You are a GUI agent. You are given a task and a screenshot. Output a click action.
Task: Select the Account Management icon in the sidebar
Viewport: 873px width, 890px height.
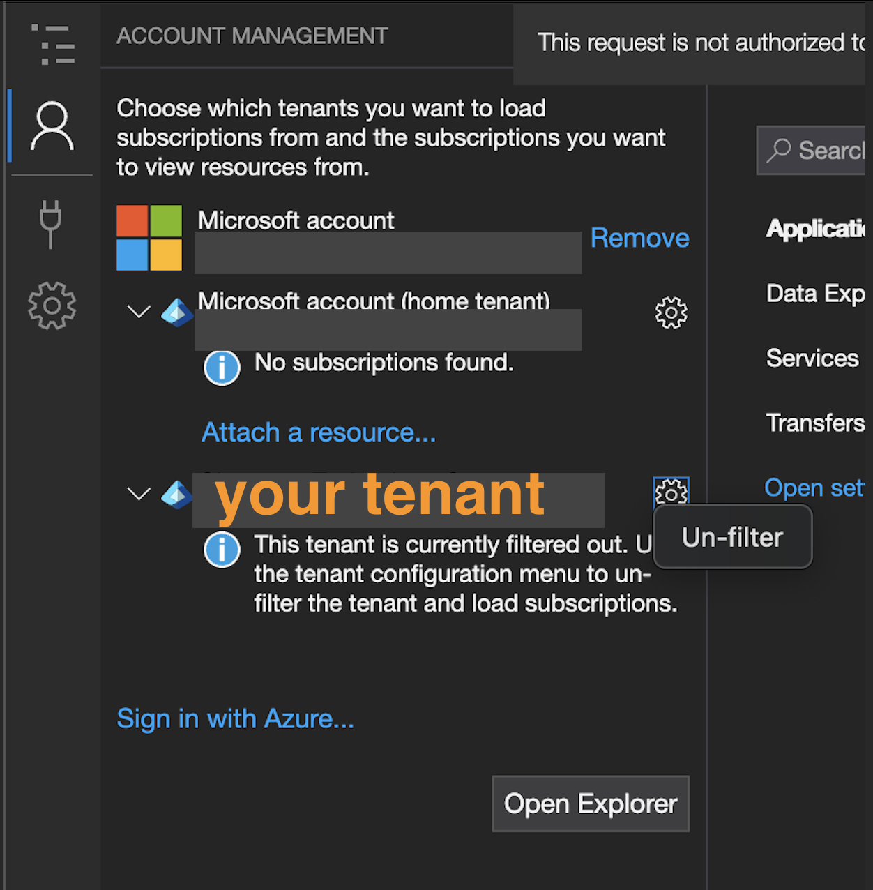coord(51,126)
